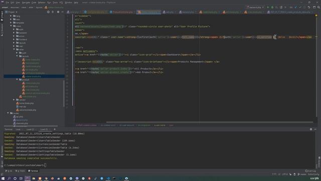Open run configuration dropdown
This screenshot has width=321, height=181.
point(255,7)
